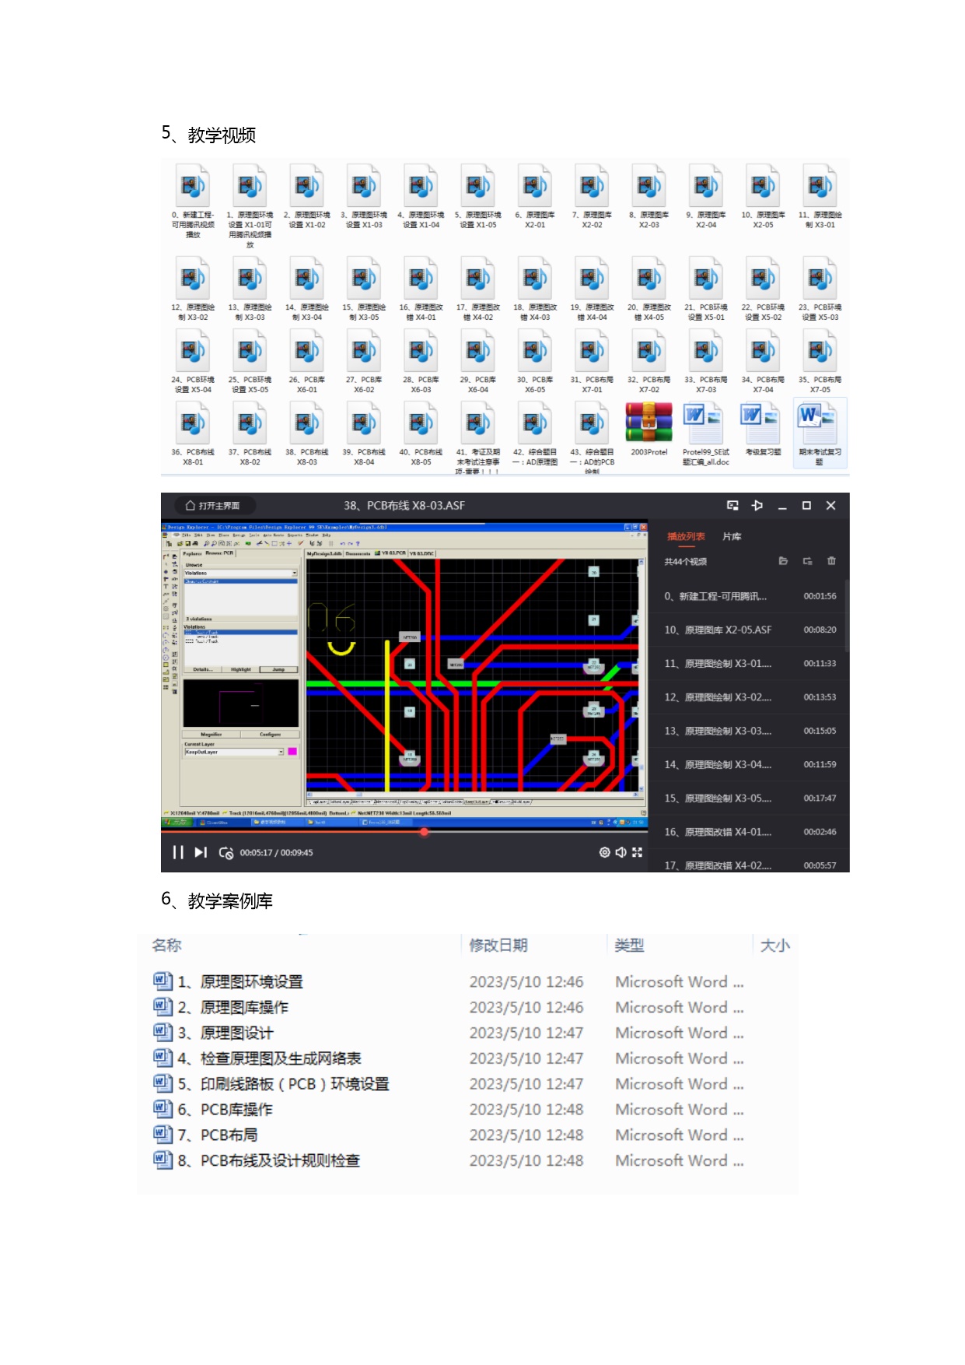Click the pin window on top icon
965x1365 pixels.
coord(757,506)
